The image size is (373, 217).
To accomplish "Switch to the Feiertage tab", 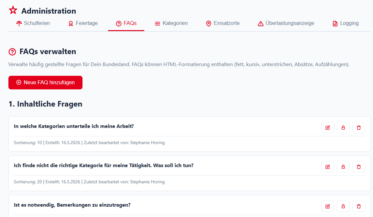I will [x=83, y=23].
